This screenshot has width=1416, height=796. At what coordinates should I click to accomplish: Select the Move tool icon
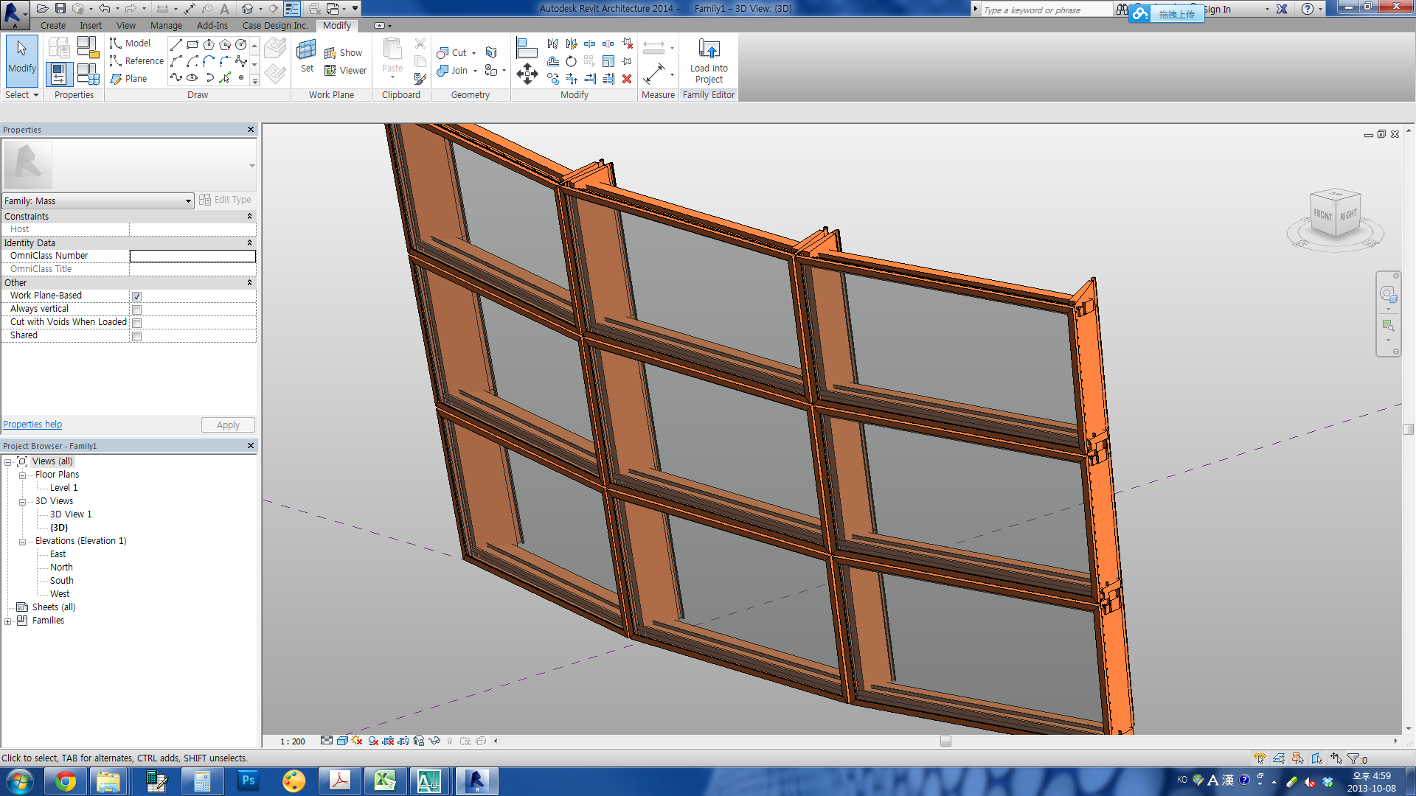pos(527,74)
